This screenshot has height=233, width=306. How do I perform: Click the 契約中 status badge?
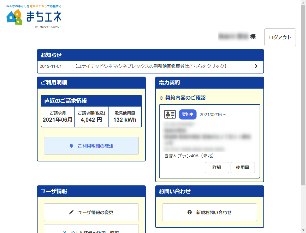tap(188, 114)
